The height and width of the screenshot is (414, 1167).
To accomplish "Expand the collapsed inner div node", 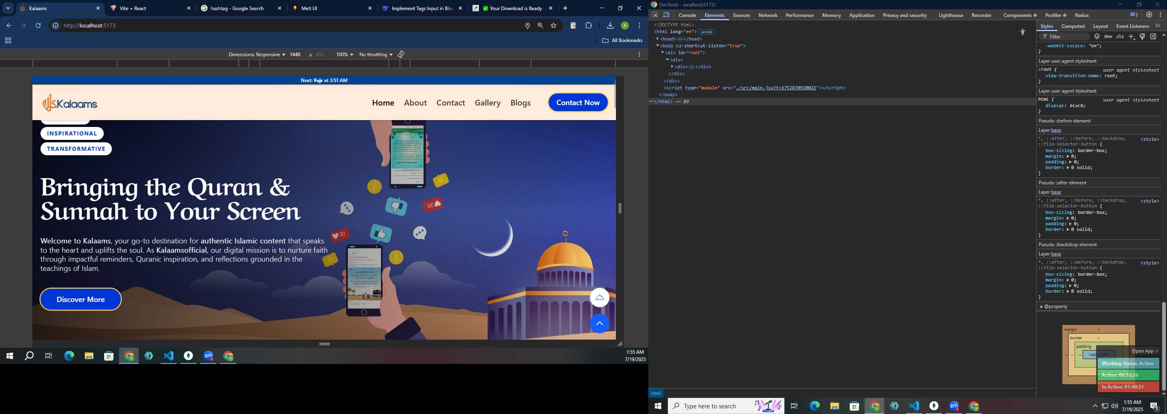I will [x=672, y=67].
